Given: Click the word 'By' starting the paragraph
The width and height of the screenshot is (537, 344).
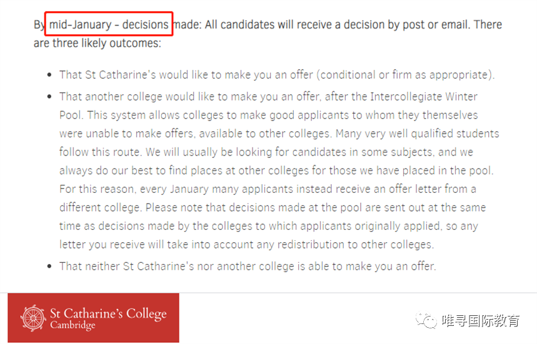Looking at the screenshot, I should [x=39, y=25].
